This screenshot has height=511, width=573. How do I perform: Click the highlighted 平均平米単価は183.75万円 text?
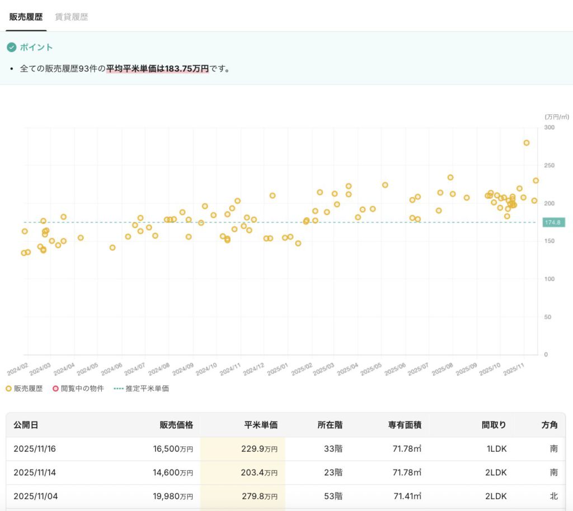coord(157,69)
